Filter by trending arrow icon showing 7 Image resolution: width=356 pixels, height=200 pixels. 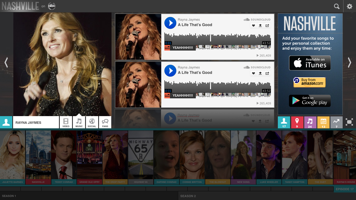click(x=337, y=122)
